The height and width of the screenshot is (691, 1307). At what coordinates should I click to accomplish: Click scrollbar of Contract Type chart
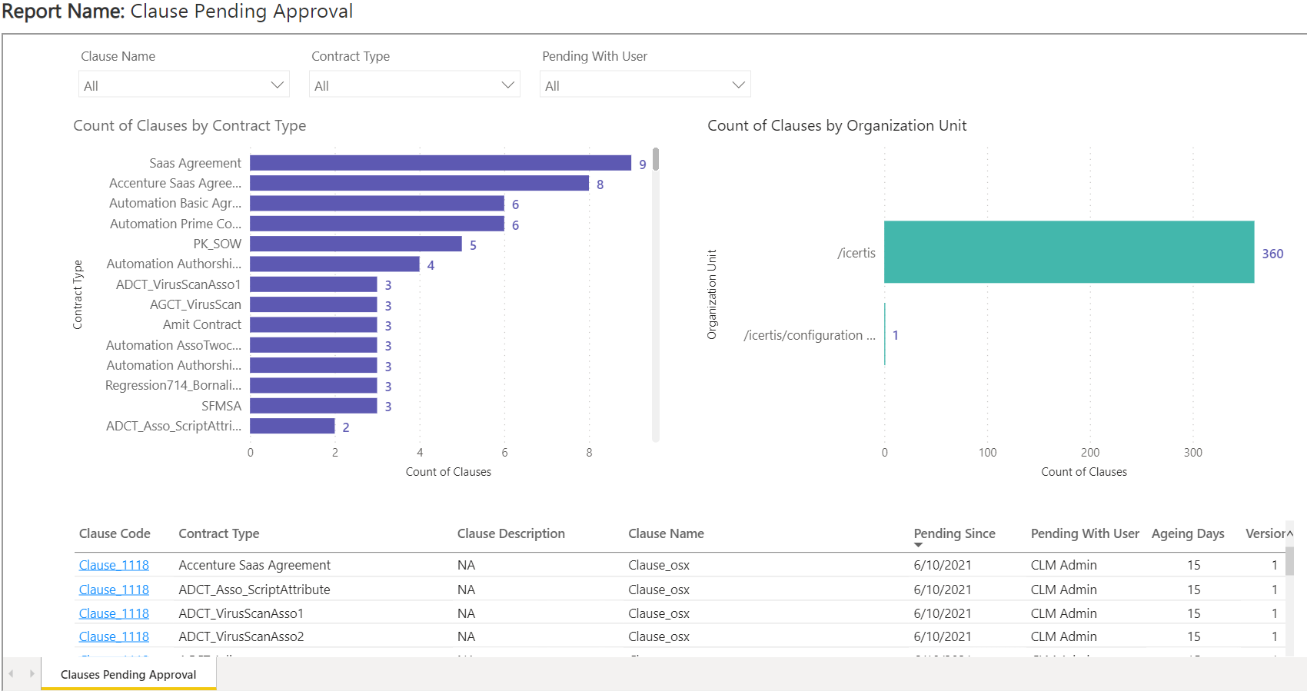(x=656, y=160)
